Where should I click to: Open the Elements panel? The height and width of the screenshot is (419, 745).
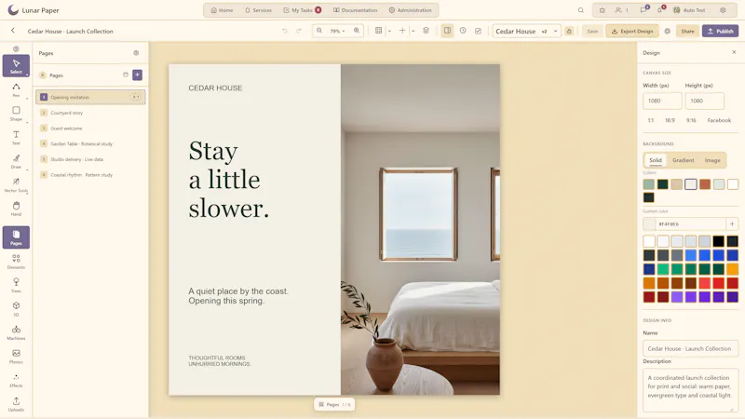click(x=16, y=262)
